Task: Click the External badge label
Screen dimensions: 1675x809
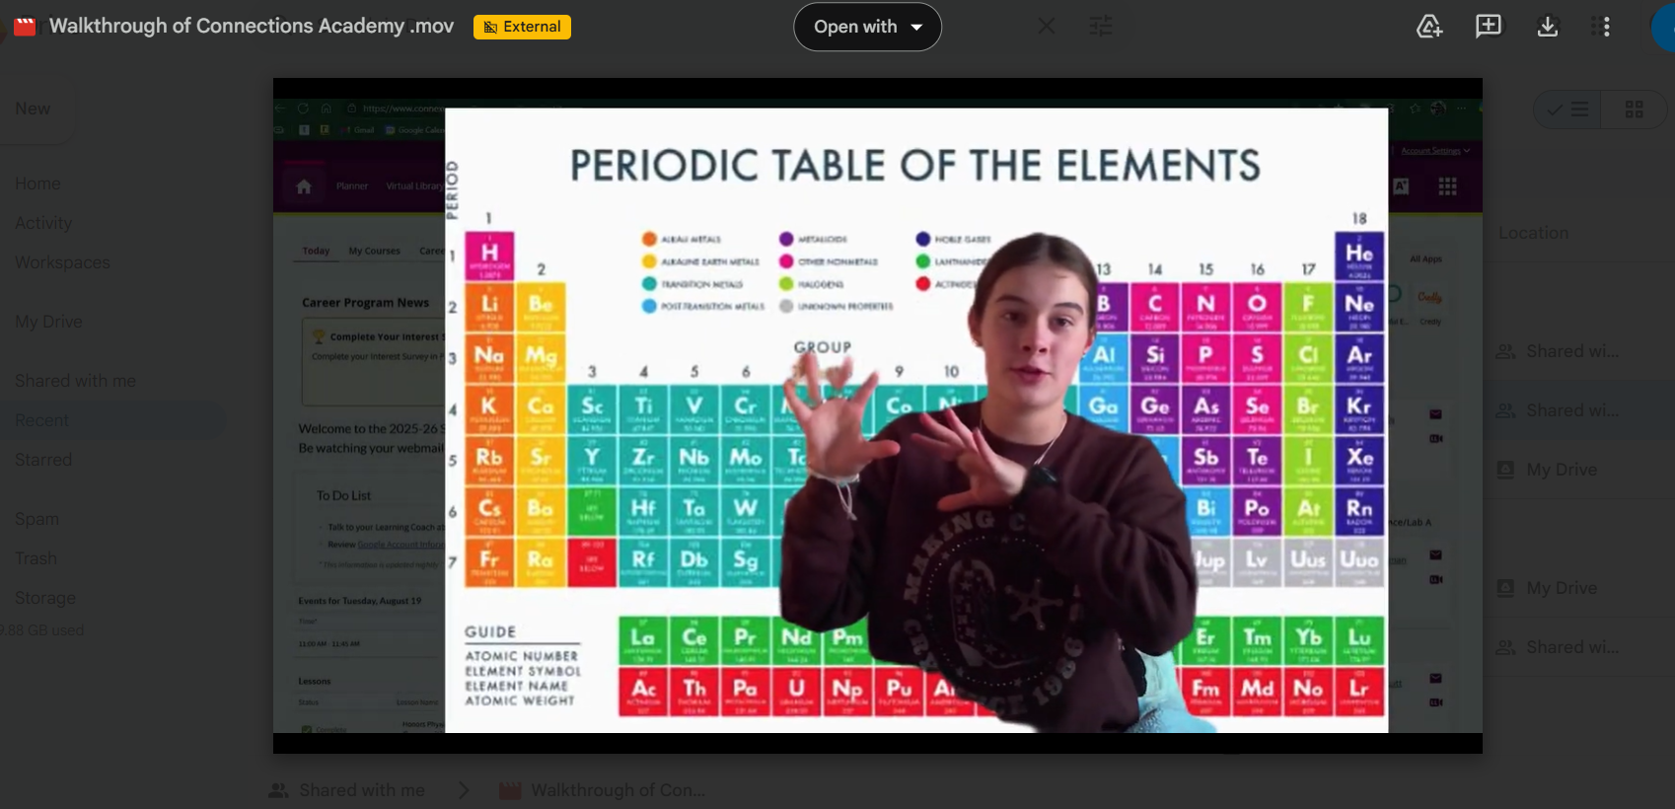Action: [x=522, y=27]
